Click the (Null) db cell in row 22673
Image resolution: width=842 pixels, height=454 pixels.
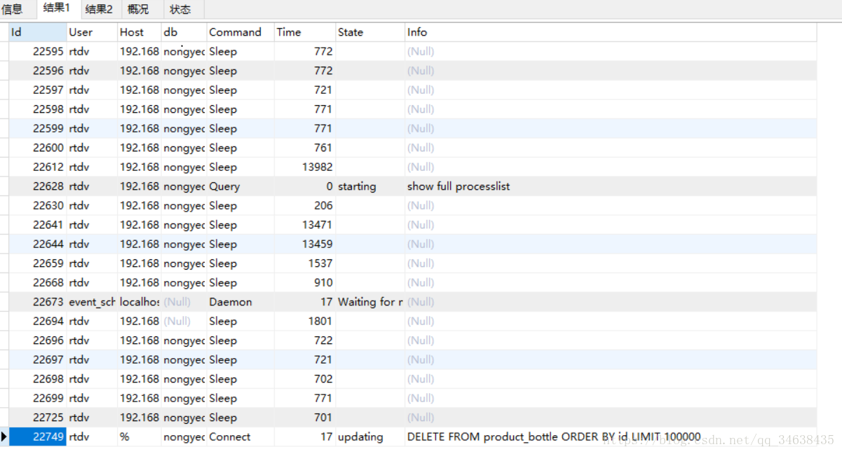(x=184, y=302)
